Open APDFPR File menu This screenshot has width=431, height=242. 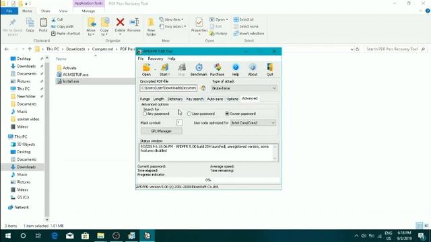141,58
